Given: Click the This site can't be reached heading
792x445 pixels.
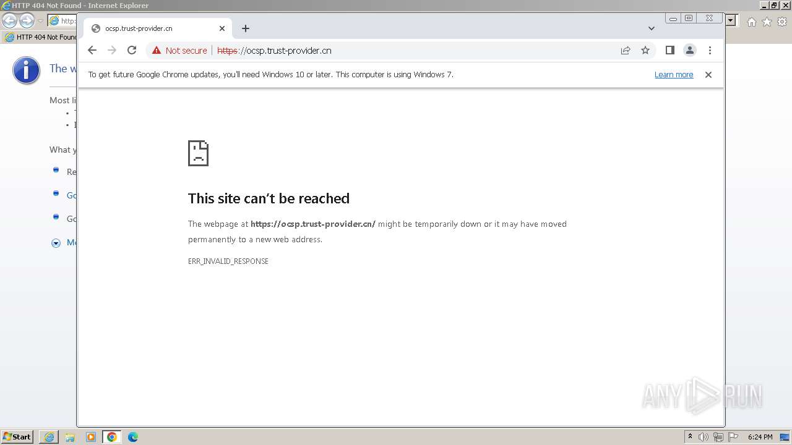Looking at the screenshot, I should point(269,198).
